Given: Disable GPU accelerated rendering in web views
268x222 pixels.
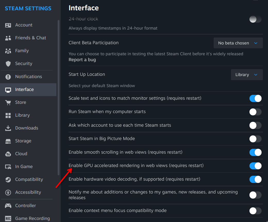Looking at the screenshot, I should (x=255, y=166).
